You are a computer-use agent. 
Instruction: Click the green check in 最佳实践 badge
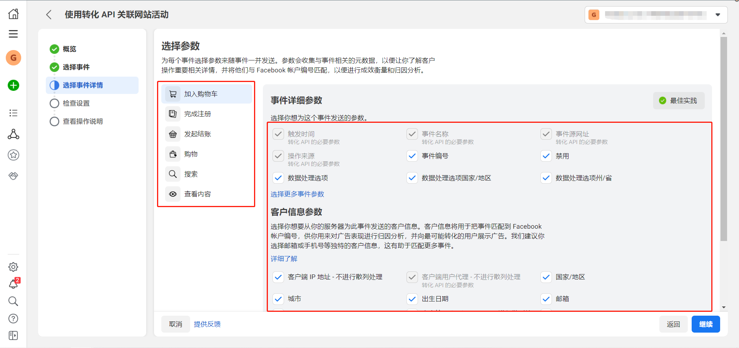[662, 100]
